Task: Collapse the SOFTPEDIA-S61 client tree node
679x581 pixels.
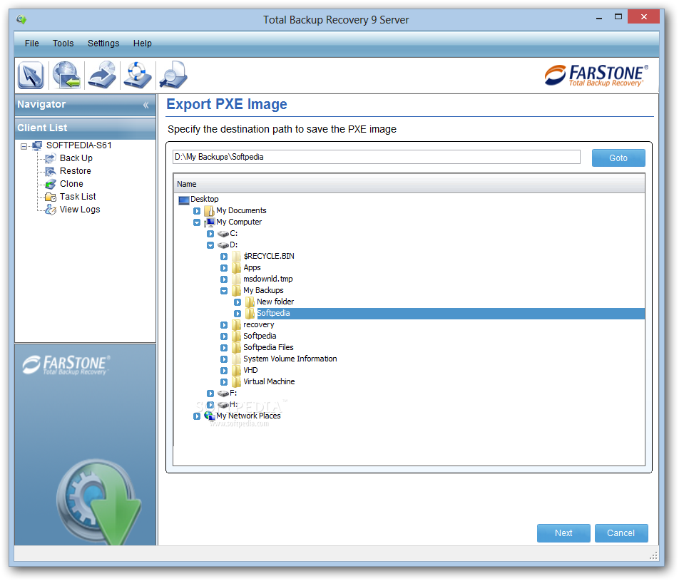Action: point(24,146)
